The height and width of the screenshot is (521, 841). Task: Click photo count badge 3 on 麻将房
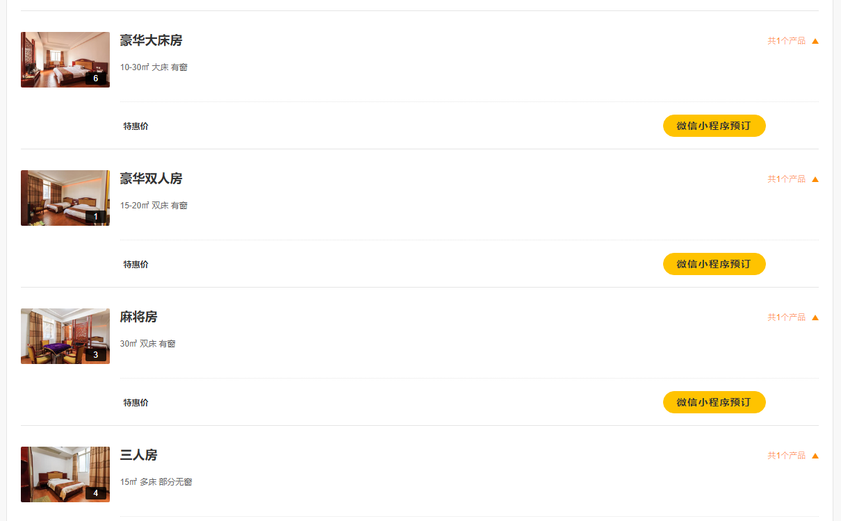(x=96, y=355)
